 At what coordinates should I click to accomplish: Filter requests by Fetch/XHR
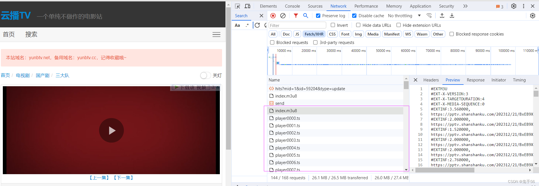314,34
